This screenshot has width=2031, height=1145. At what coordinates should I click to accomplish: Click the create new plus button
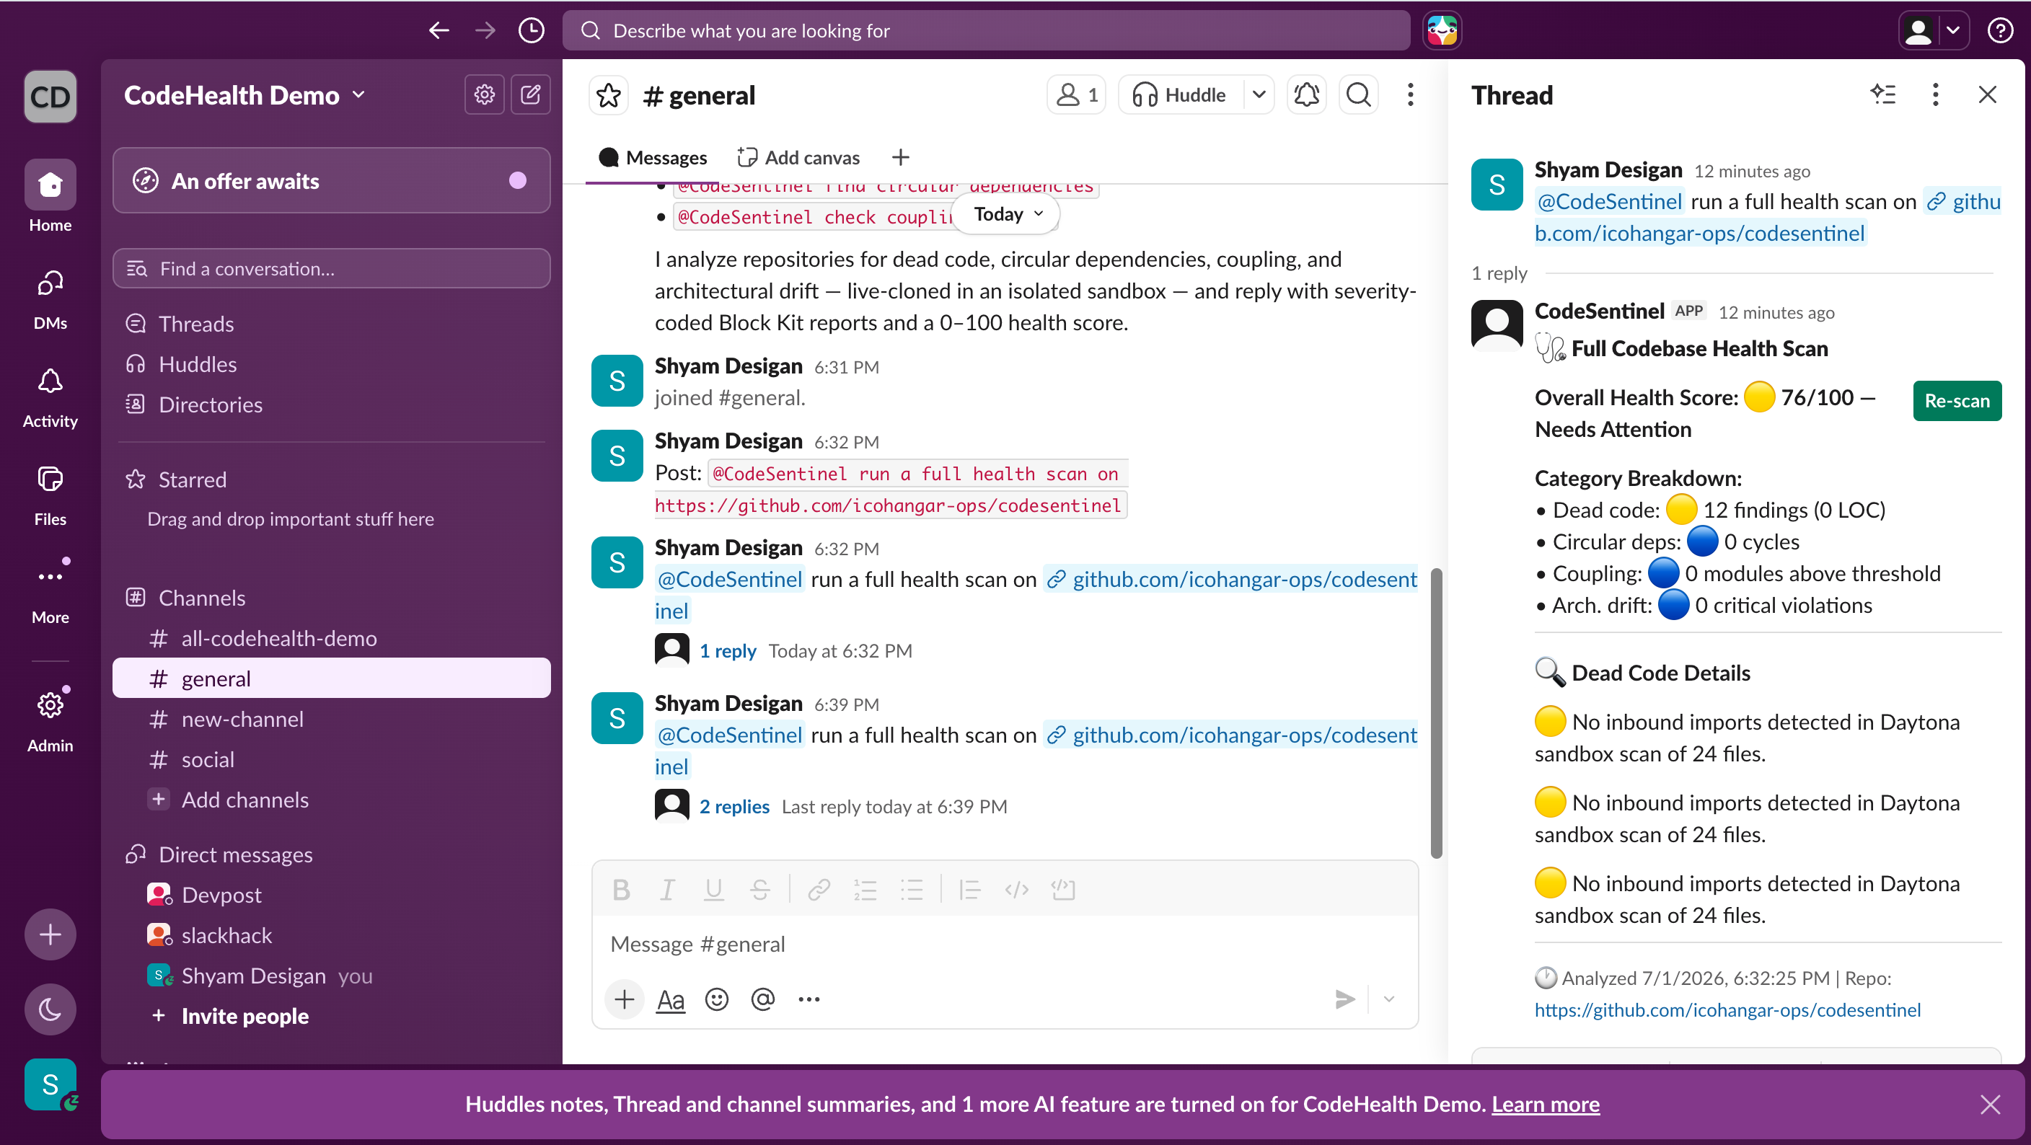tap(50, 934)
